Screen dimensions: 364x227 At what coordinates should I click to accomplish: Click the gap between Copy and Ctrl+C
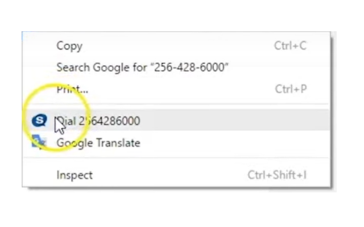171,46
